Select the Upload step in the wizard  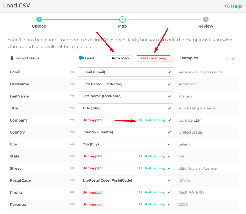[x=39, y=19]
